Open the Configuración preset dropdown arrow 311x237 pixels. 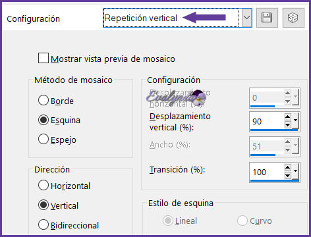click(x=247, y=18)
